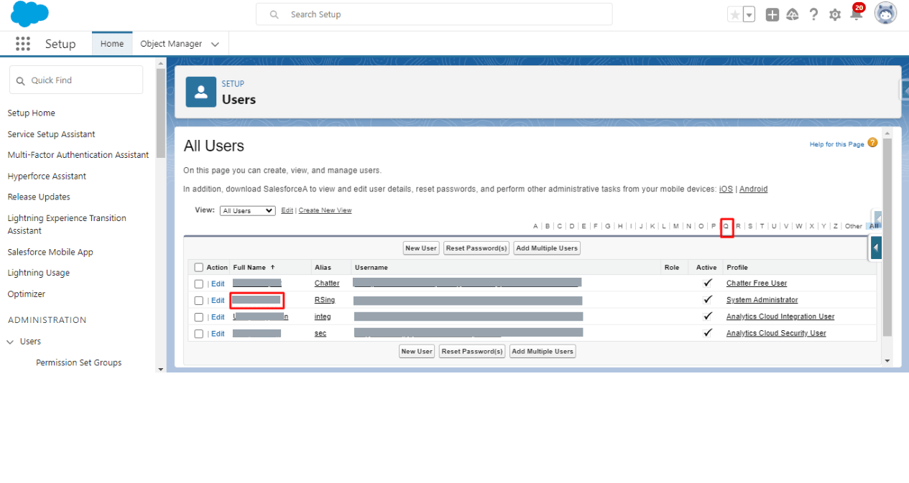Screen dimensions: 909x483
Task: Open the System Administrator profile link
Action: [x=762, y=300]
